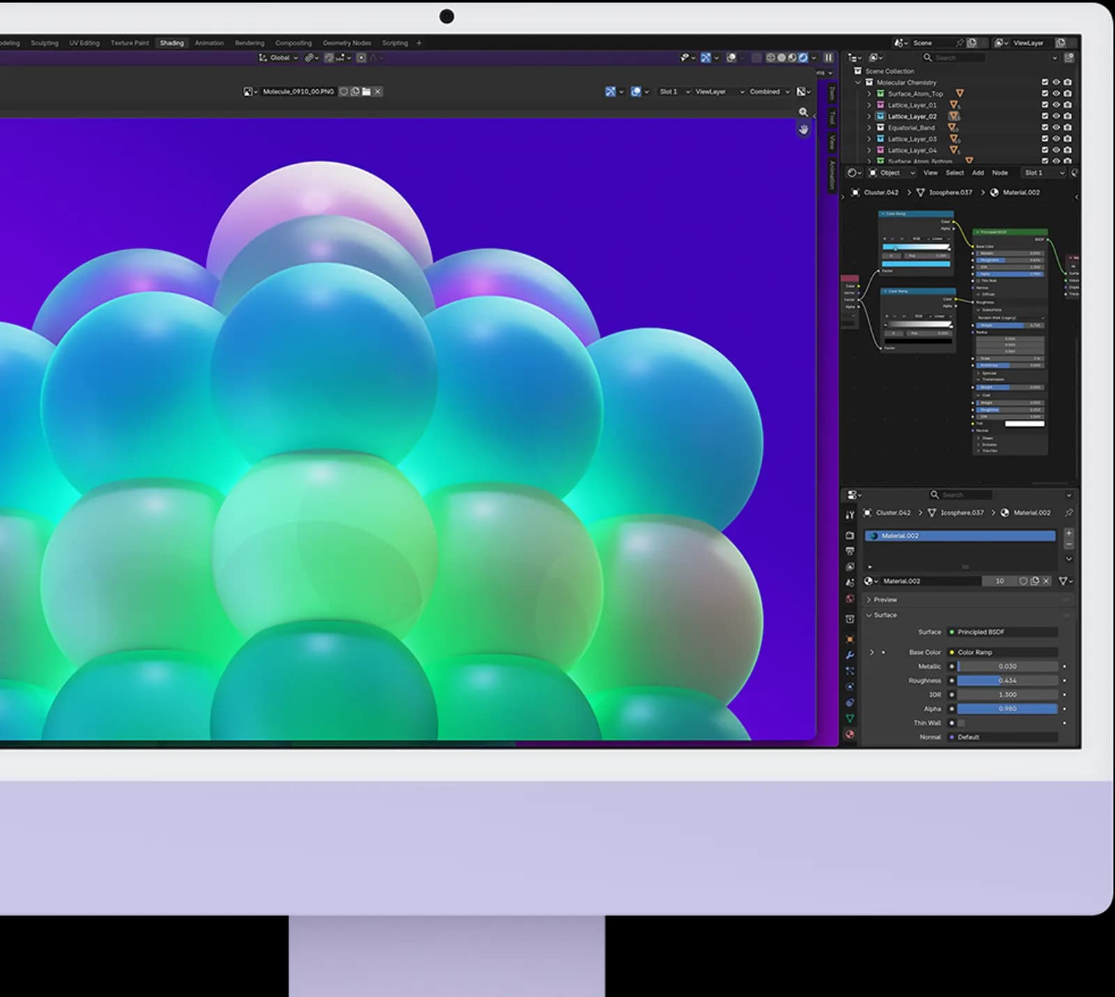Open the Material properties tab icon
This screenshot has height=997, width=1115.
pos(849,734)
